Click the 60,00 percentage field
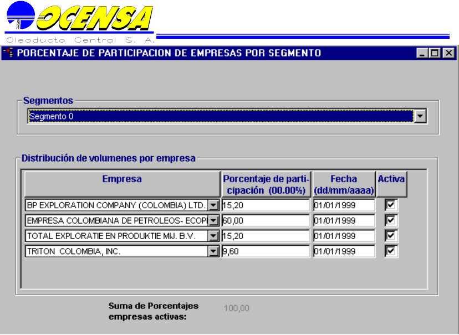The width and height of the screenshot is (459, 335). pos(266,220)
